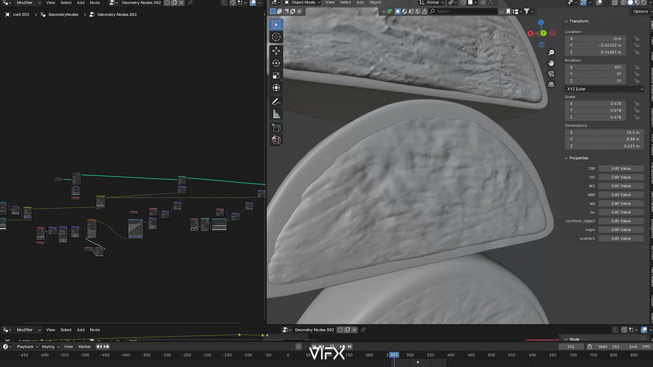
Task: Toggle X-ray display in viewport header
Action: [x=615, y=3]
